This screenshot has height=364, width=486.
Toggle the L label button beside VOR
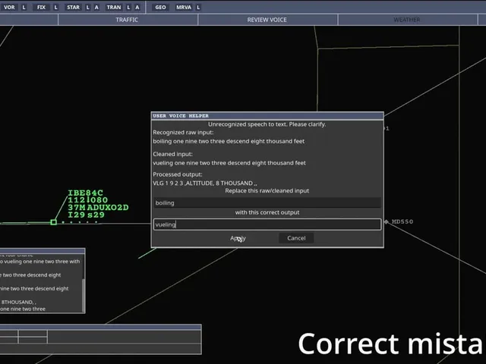(24, 7)
